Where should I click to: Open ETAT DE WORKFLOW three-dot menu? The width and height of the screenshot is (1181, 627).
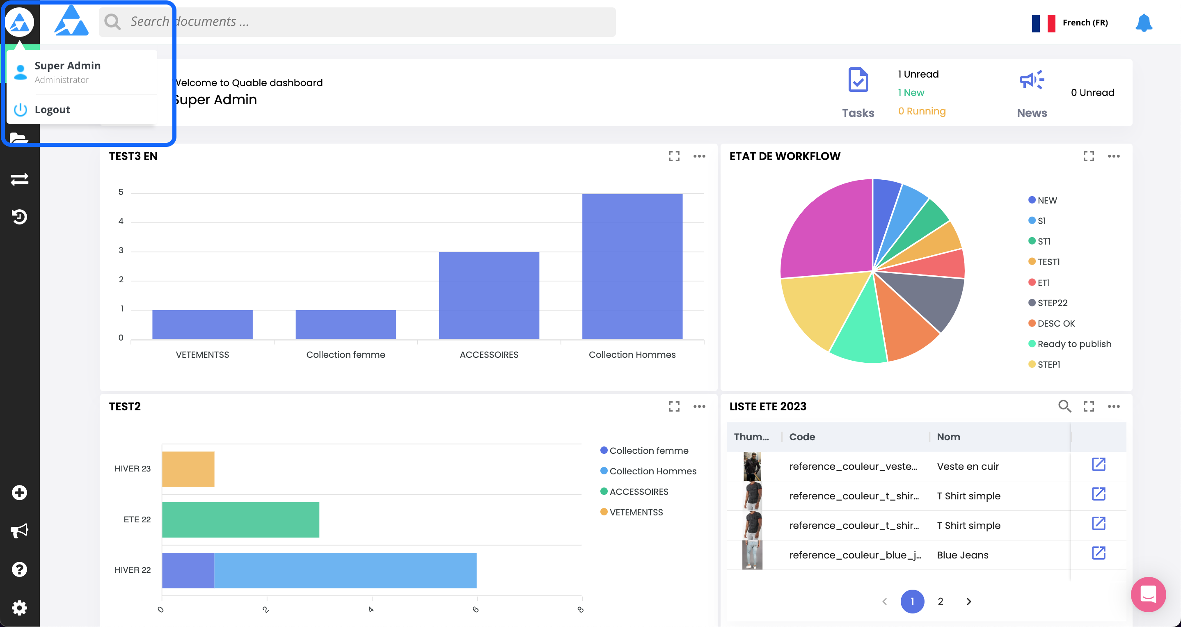[x=1114, y=156]
